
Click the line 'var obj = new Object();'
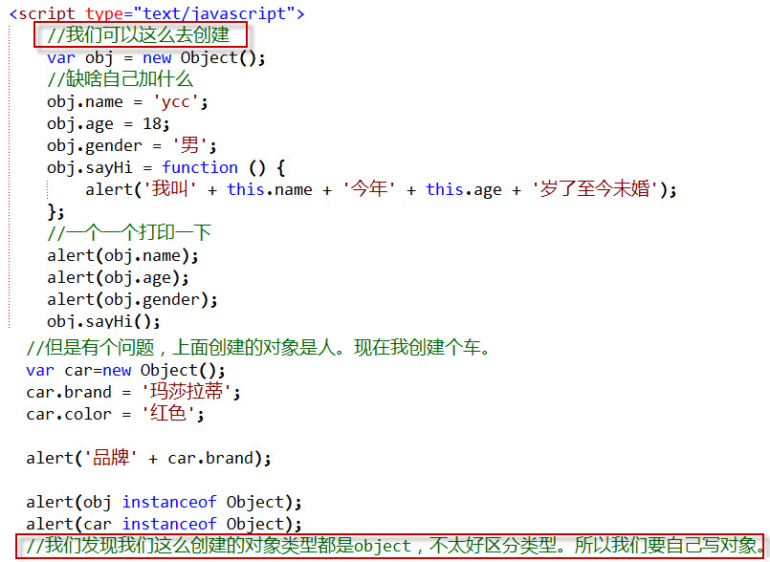click(156, 58)
